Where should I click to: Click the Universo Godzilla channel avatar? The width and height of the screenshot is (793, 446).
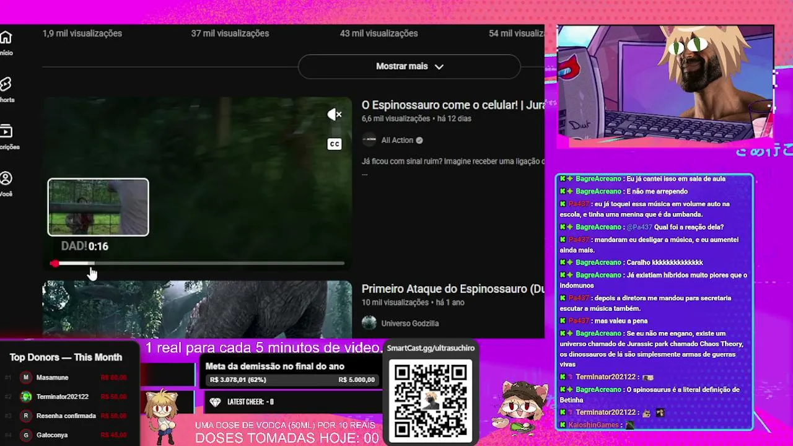(369, 323)
